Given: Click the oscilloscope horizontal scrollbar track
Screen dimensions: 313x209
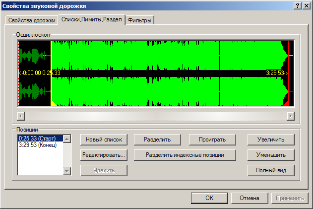Looking at the screenshot, I should 156,116.
